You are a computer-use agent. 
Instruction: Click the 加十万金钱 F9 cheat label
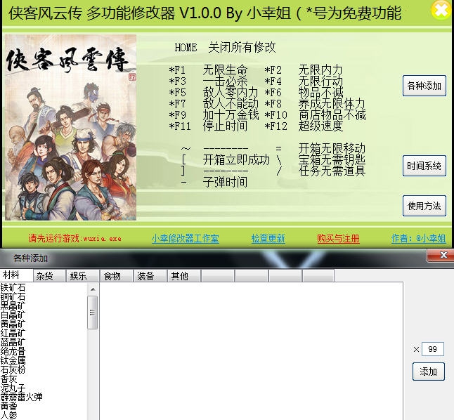coord(231,115)
